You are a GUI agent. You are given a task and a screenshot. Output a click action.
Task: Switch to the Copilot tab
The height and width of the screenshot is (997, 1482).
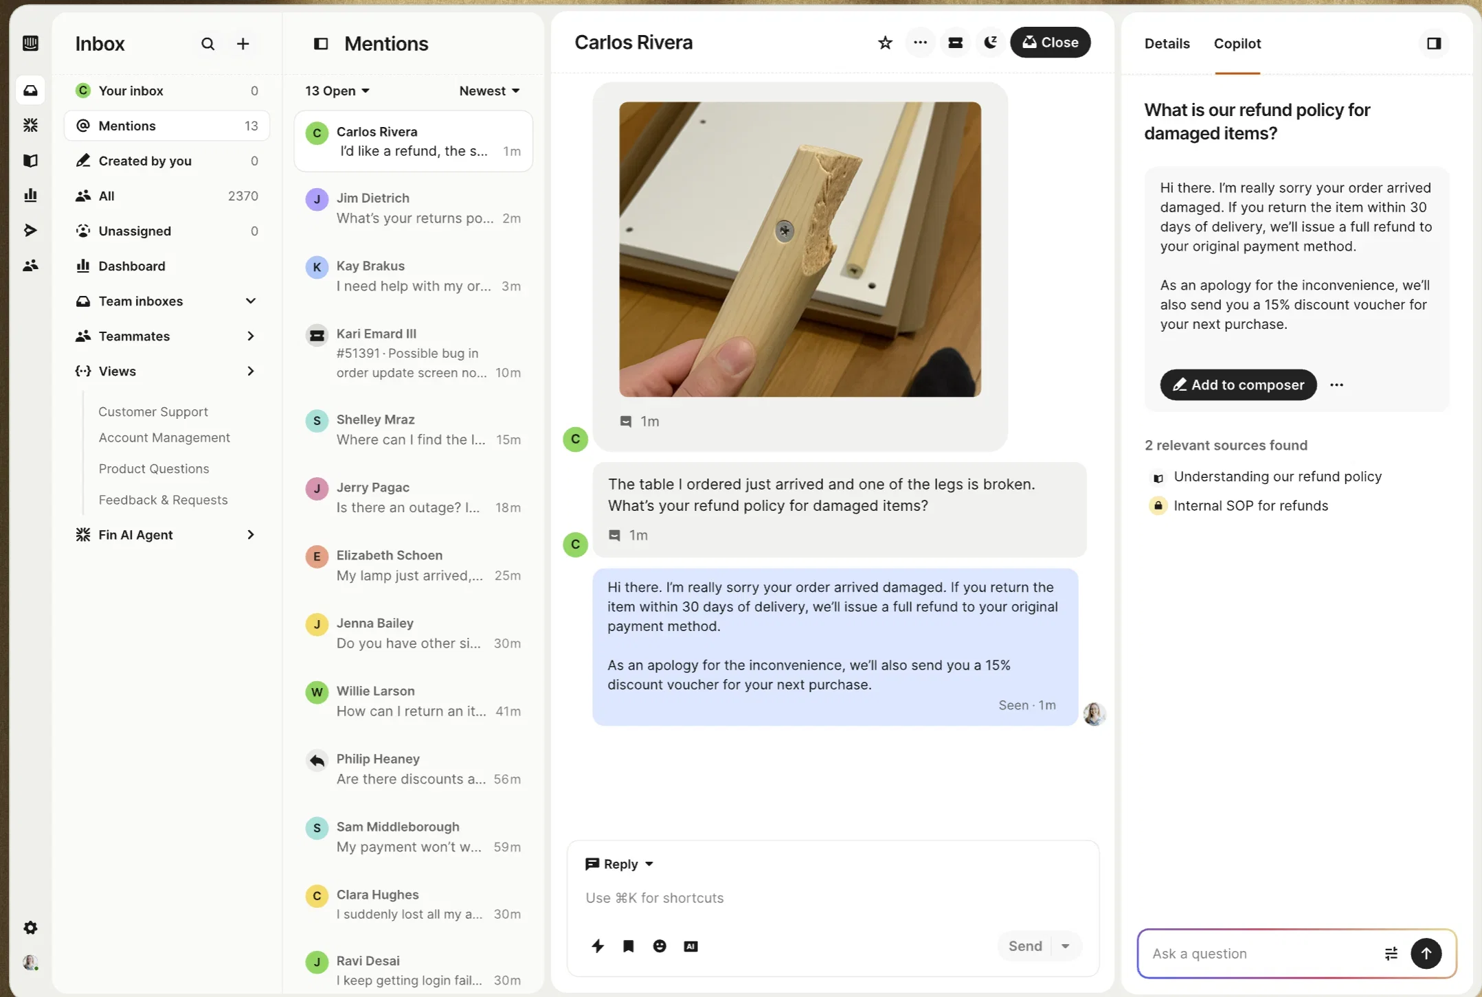pos(1237,43)
